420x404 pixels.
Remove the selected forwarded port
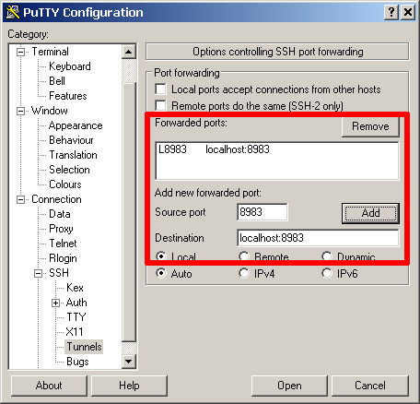(x=370, y=126)
